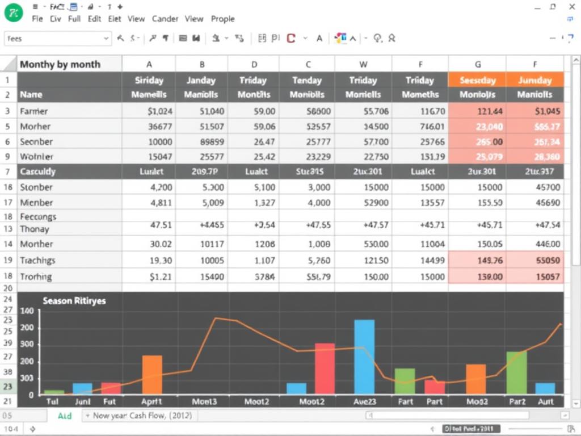Select the Undo icon on the toolbar
This screenshot has width=581, height=436.
coord(120,38)
